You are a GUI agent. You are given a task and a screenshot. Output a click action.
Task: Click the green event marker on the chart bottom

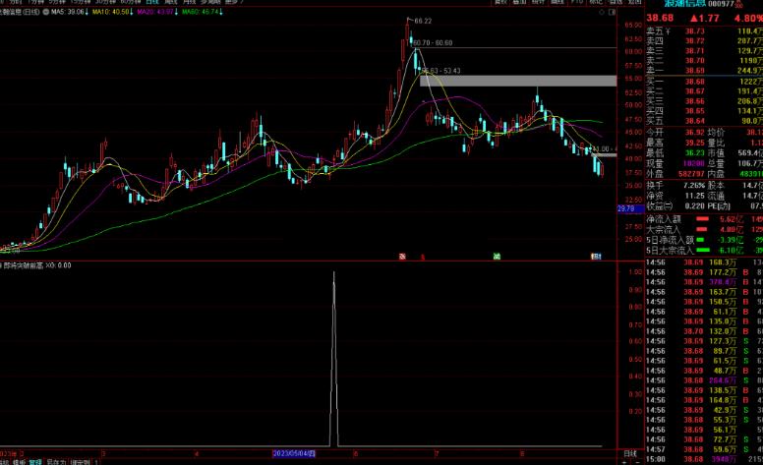pyautogui.click(x=497, y=257)
